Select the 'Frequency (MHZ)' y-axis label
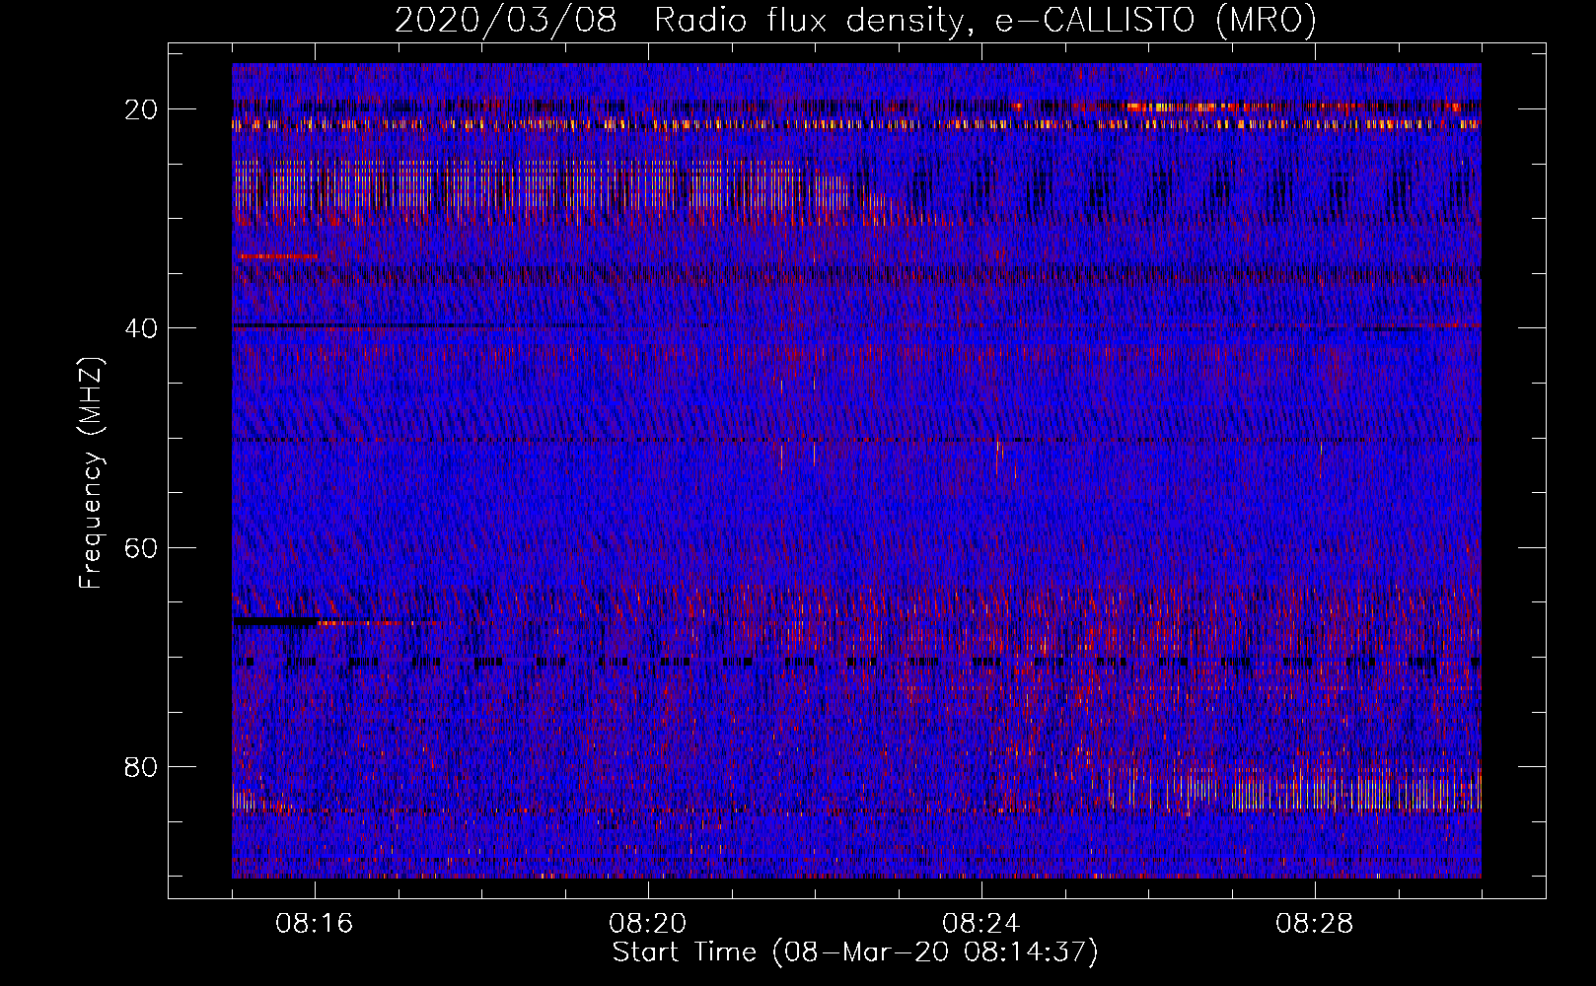This screenshot has height=986, width=1596. coord(91,473)
